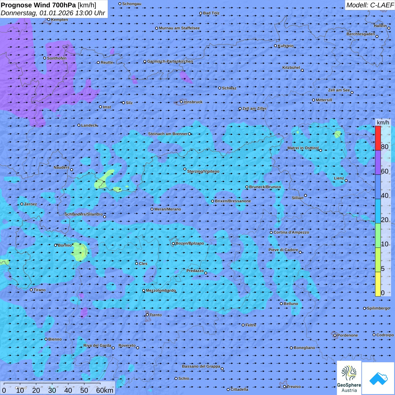Click the Garmisch-Partenkirchen label
395x395 pixels.
pyautogui.click(x=170, y=61)
